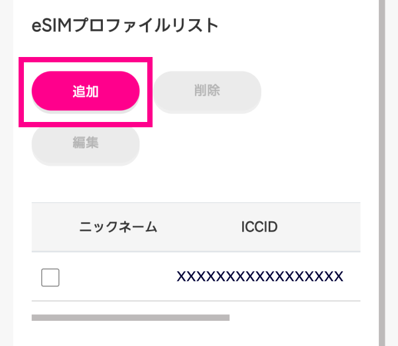Click the horizontal scrollbar below the table

(x=131, y=318)
